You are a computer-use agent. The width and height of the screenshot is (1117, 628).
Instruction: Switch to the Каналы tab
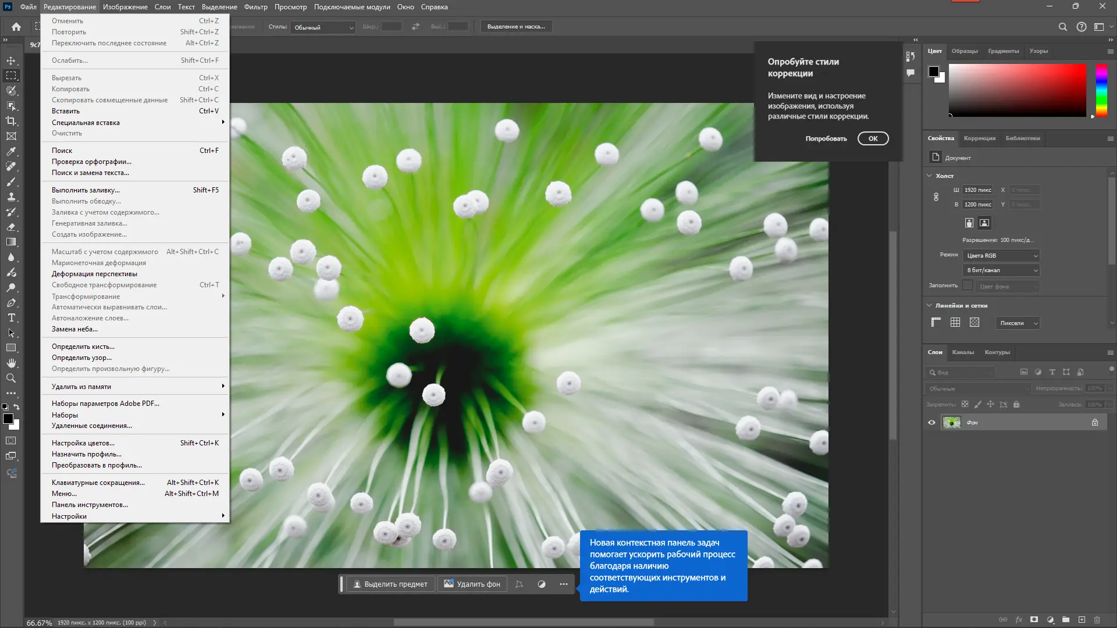coord(963,352)
